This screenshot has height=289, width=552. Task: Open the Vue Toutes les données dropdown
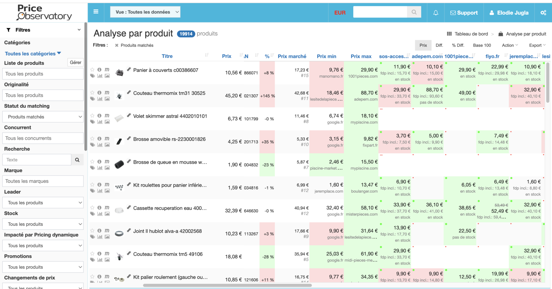click(145, 12)
